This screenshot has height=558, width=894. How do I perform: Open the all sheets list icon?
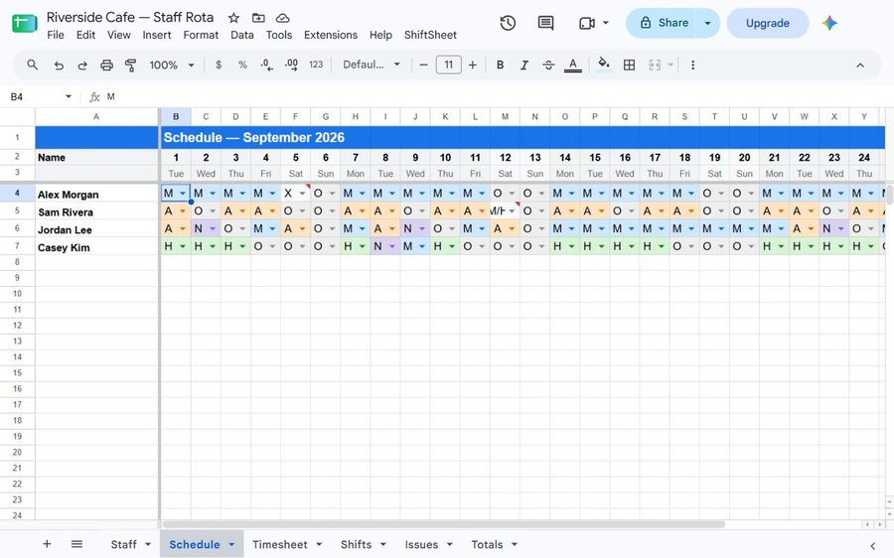tap(76, 544)
